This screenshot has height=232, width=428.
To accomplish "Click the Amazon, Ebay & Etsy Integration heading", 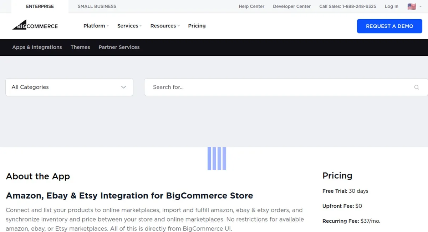I will pyautogui.click(x=129, y=196).
